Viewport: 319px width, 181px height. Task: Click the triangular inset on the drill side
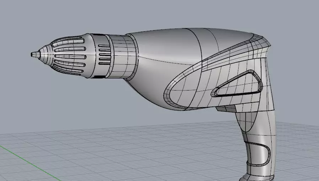pos(238,84)
